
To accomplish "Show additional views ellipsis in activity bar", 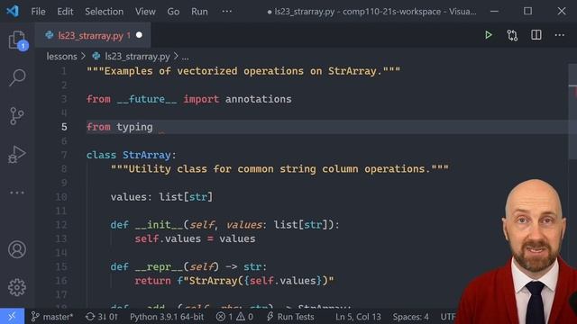I will click(17, 193).
